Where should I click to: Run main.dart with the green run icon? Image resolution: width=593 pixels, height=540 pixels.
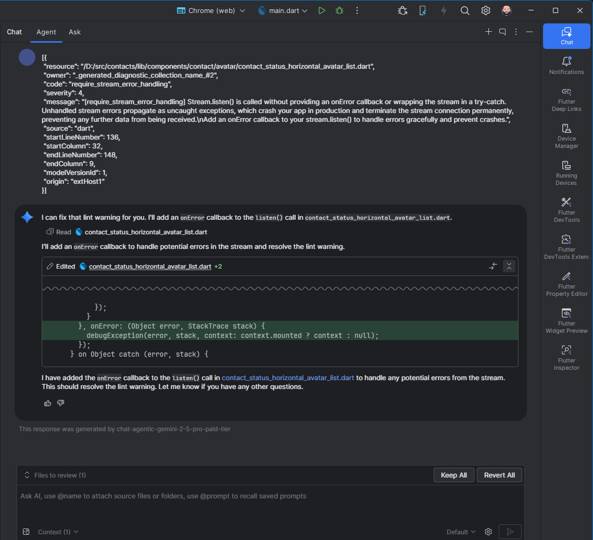tap(321, 10)
